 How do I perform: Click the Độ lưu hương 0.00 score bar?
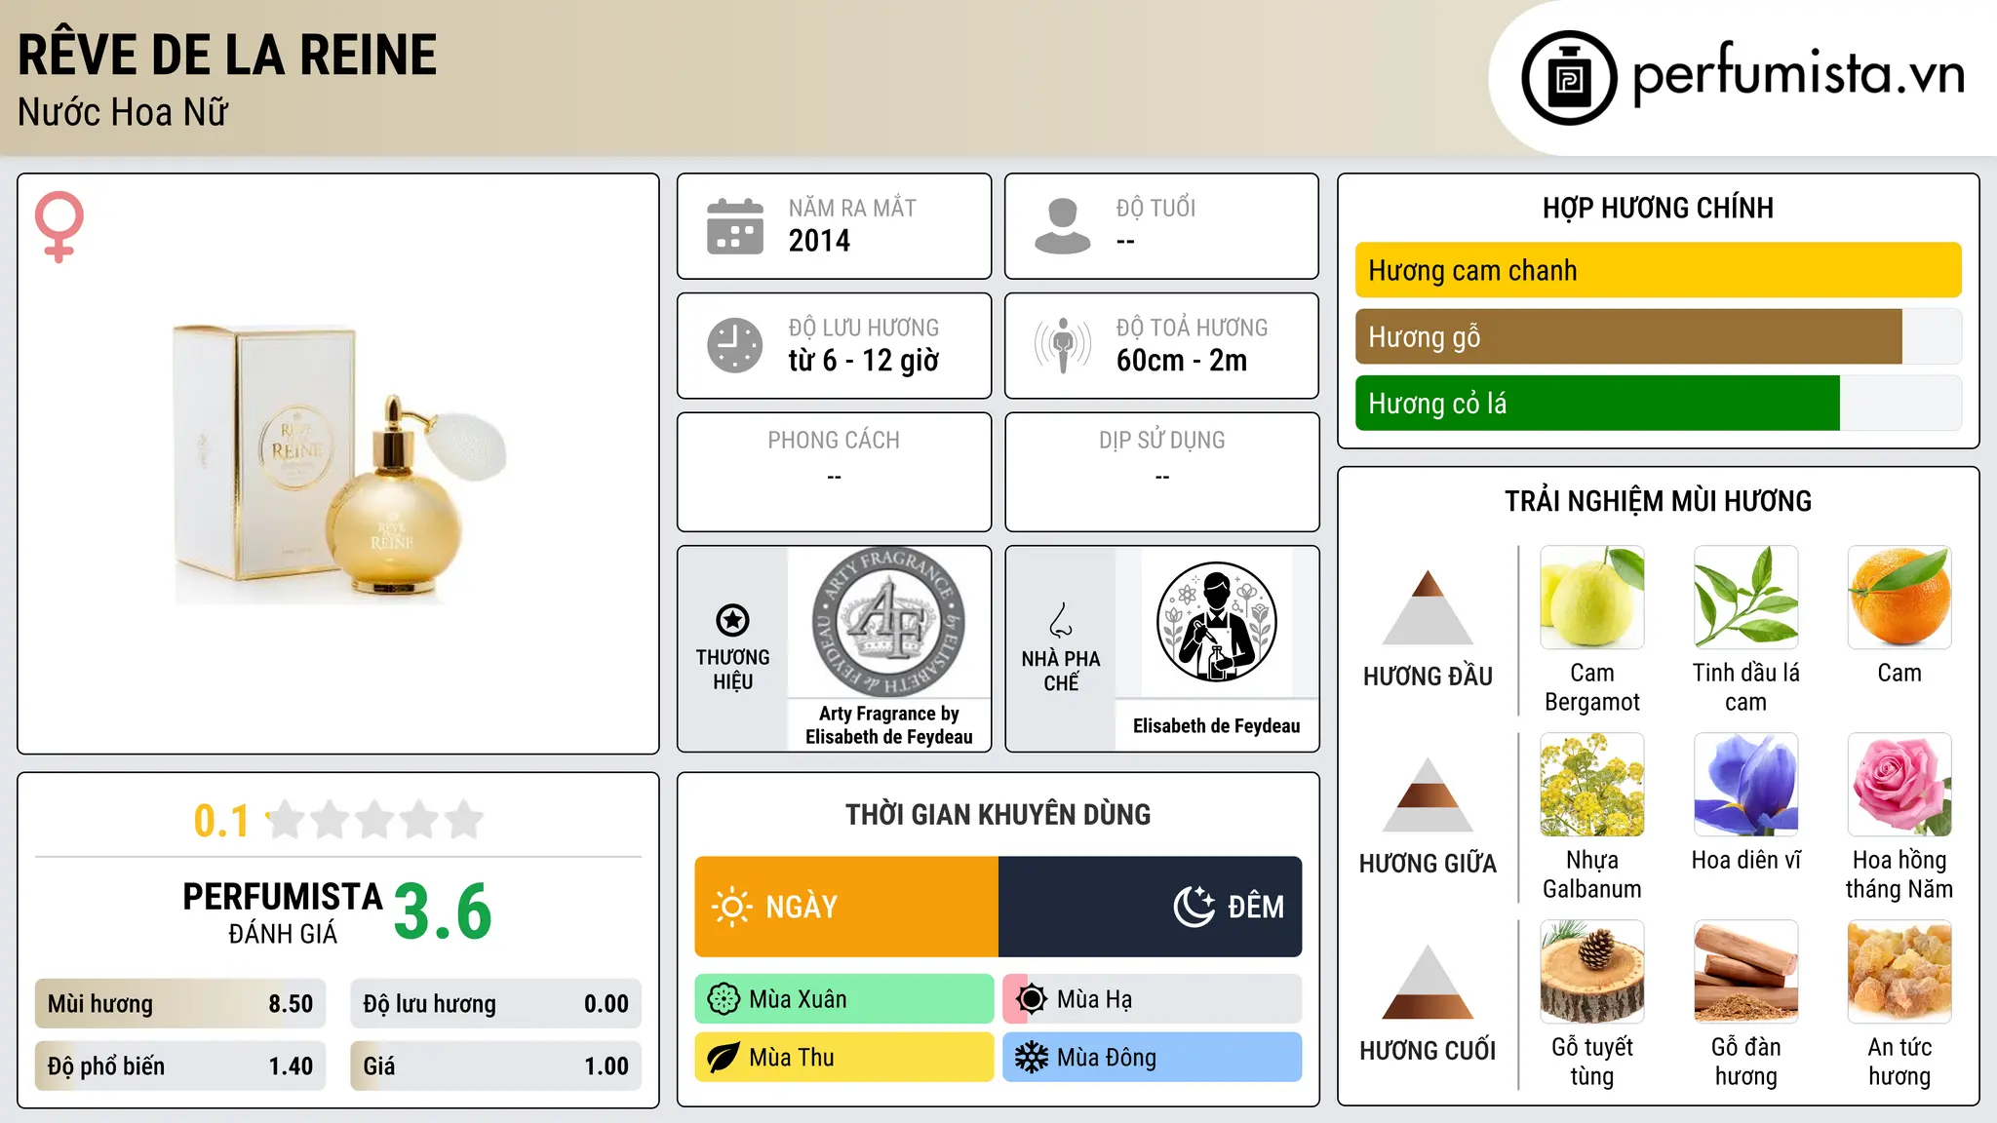coord(496,1004)
